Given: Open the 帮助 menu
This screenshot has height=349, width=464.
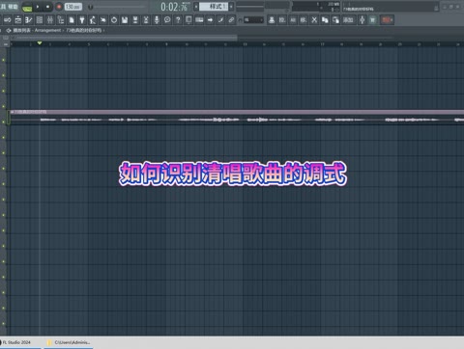Looking at the screenshot, I should click(x=13, y=7).
